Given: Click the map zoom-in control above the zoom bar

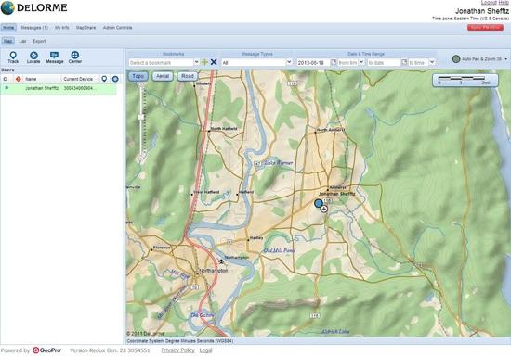Looking at the screenshot, I should coord(141,84).
